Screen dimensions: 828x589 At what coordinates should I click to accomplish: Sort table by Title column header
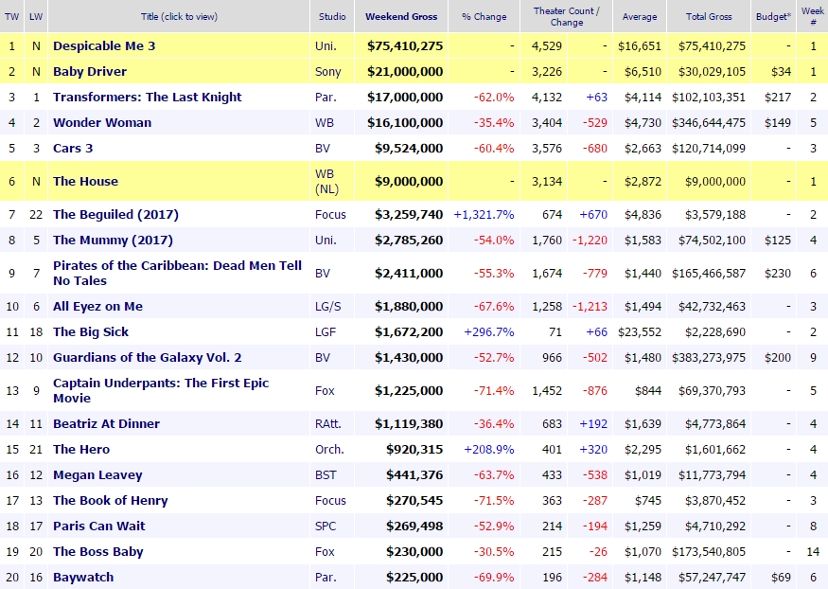tap(179, 16)
